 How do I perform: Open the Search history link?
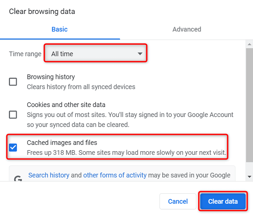click(49, 175)
